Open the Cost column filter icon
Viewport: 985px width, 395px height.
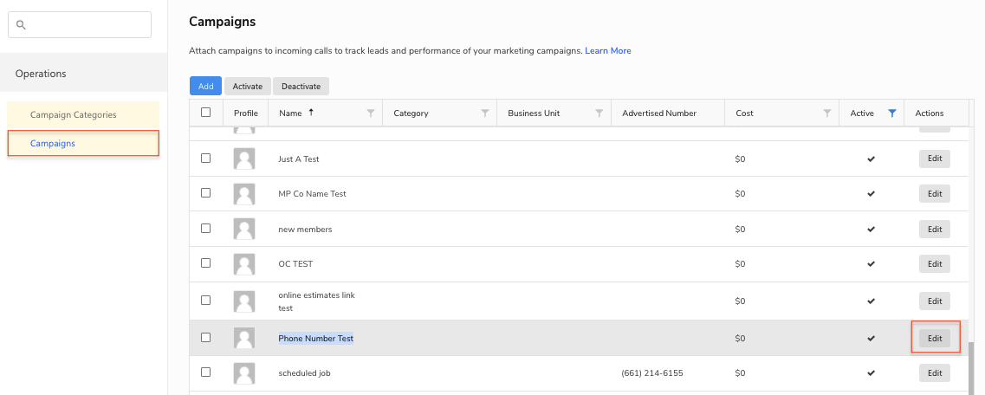(828, 113)
